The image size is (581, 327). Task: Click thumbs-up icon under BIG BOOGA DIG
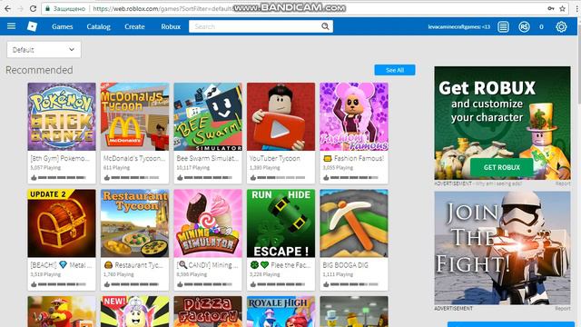326,284
